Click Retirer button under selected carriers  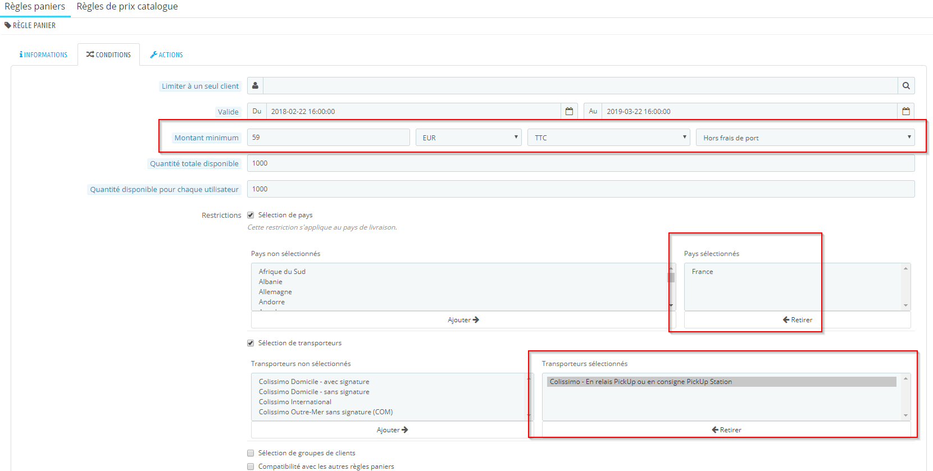(x=726, y=430)
